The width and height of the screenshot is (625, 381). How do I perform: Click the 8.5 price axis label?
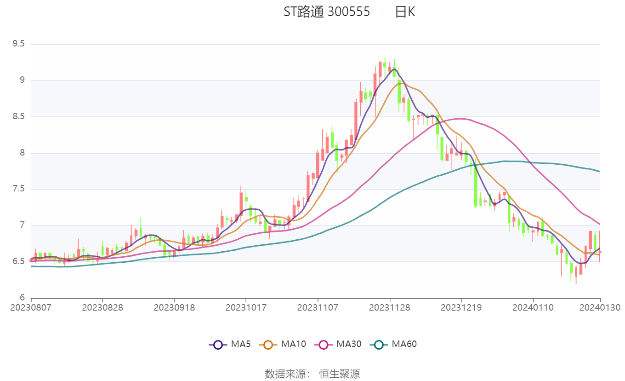pyautogui.click(x=18, y=116)
